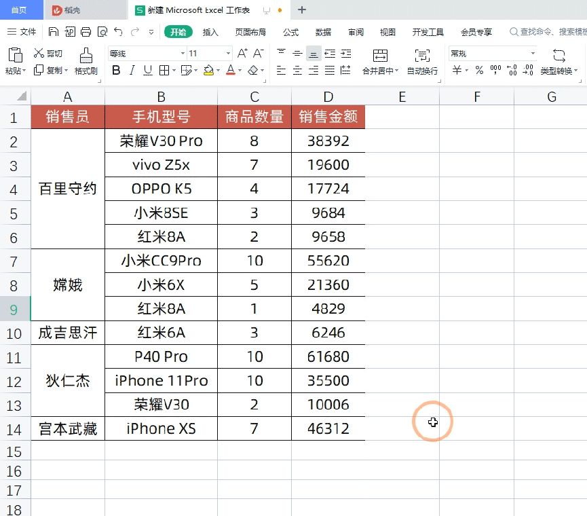This screenshot has width=587, height=516.
Task: Open number format dropdown showing 常规
Action: pyautogui.click(x=532, y=53)
